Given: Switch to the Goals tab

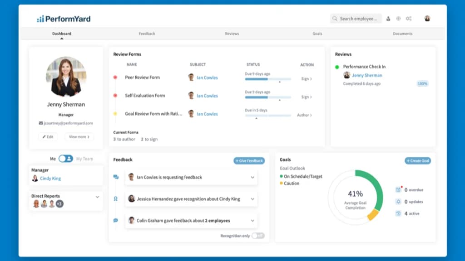Looking at the screenshot, I should tap(317, 34).
